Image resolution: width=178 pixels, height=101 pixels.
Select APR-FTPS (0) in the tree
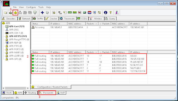click(16, 46)
